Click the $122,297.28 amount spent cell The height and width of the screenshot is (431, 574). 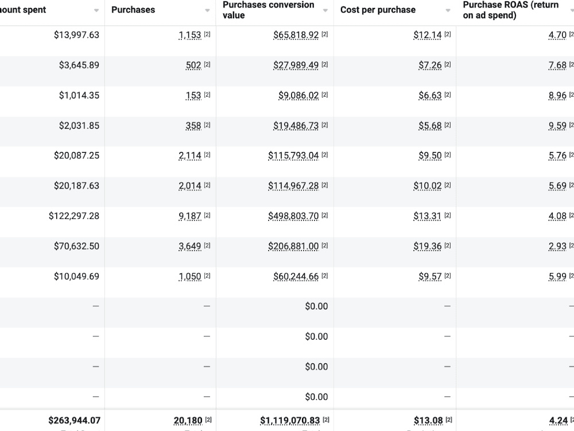[74, 216]
